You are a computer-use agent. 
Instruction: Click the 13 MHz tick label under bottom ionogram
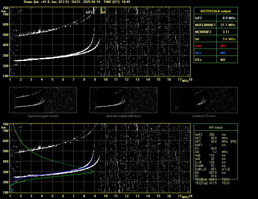(137, 196)
